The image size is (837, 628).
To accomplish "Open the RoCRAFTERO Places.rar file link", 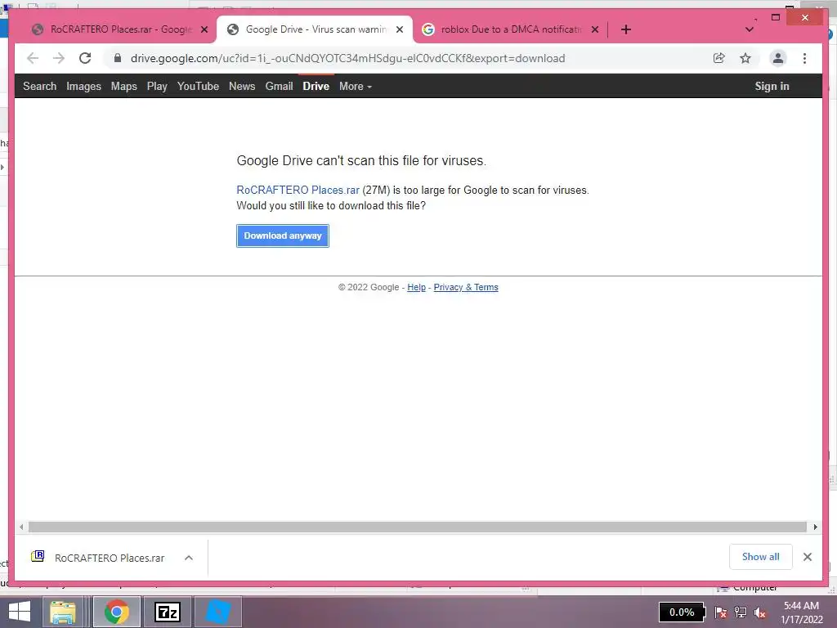I will pos(298,190).
